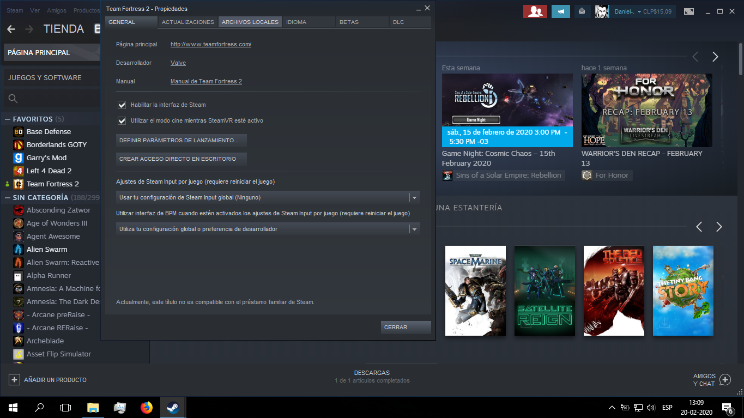Open The Tiny Bang Story cover

683,290
